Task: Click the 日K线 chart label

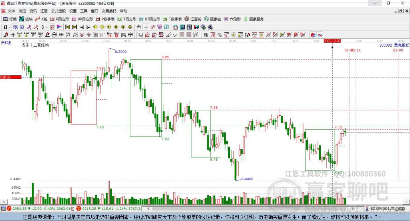Action: pyautogui.click(x=6, y=43)
